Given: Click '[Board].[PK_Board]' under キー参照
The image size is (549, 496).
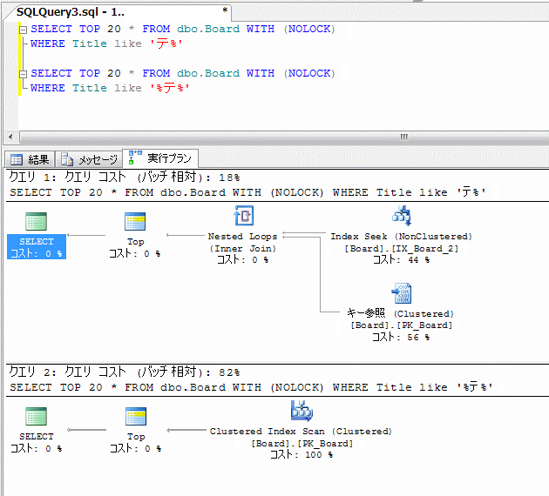Looking at the screenshot, I should click(x=401, y=325).
